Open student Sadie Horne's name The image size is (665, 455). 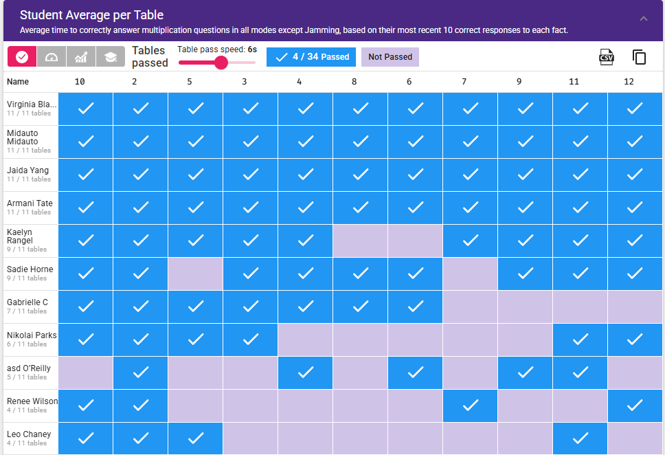[x=30, y=269]
